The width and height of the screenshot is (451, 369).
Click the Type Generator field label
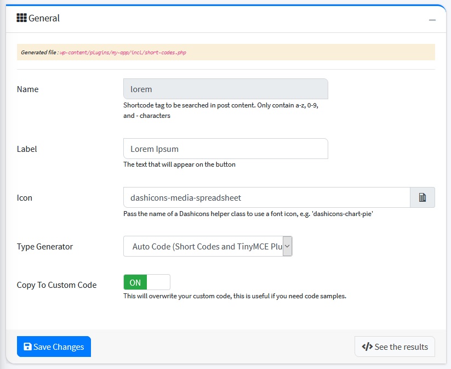point(45,247)
